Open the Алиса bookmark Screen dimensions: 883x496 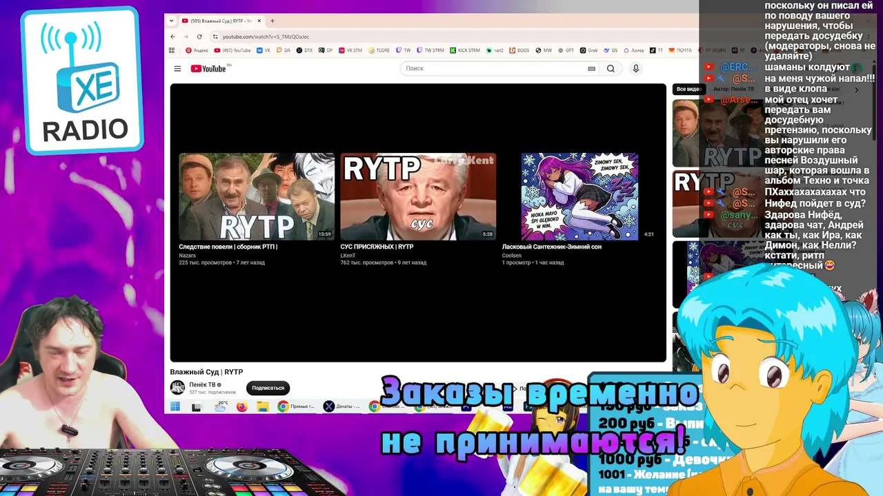[x=633, y=50]
